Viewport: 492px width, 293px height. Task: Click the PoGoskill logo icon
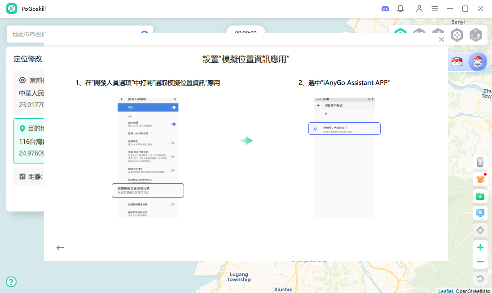click(12, 9)
